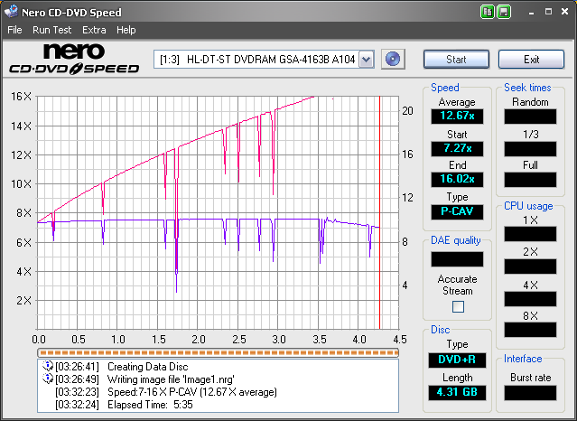This screenshot has width=577, height=421.
Task: Open the Extra menu
Action: tap(94, 30)
